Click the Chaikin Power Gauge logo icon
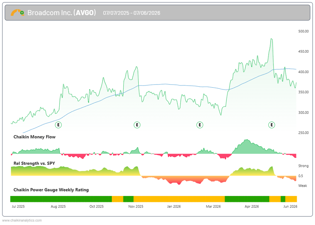 (17, 13)
